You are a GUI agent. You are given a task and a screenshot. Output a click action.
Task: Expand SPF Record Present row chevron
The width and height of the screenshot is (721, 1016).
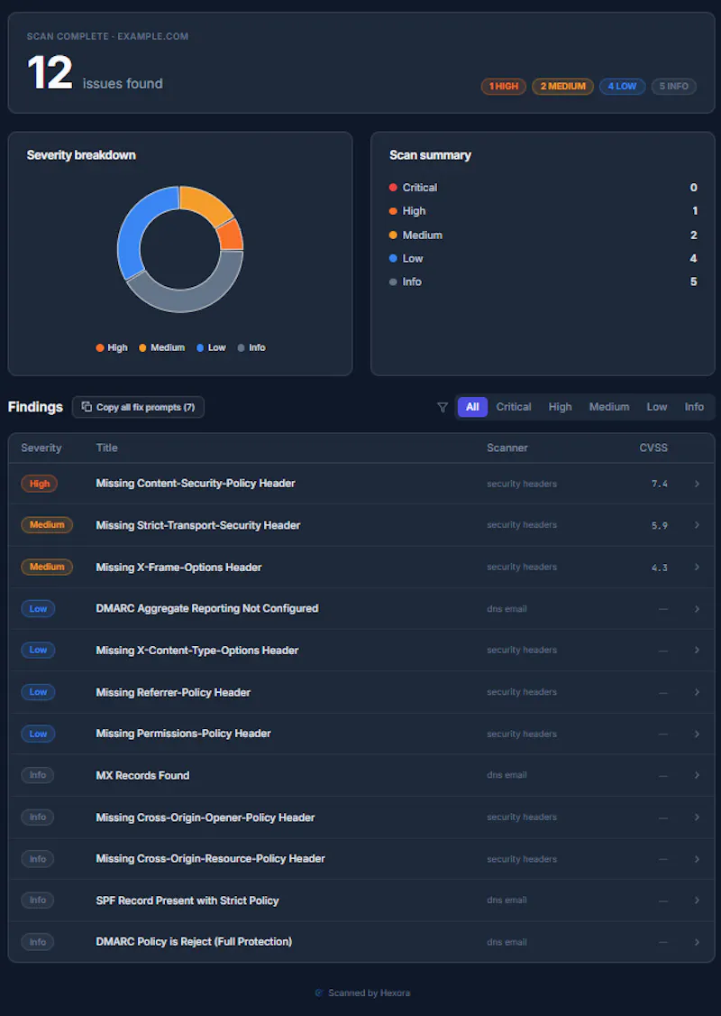[697, 900]
